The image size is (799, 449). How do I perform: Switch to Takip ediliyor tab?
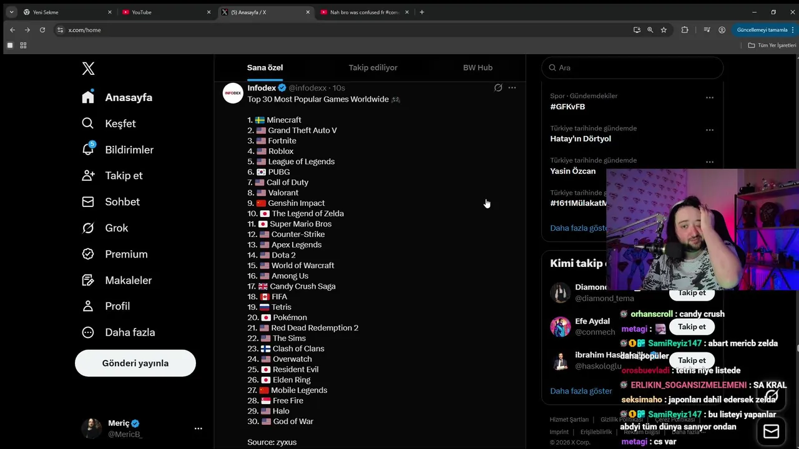373,67
